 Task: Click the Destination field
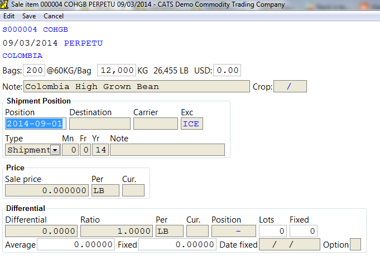tap(100, 124)
